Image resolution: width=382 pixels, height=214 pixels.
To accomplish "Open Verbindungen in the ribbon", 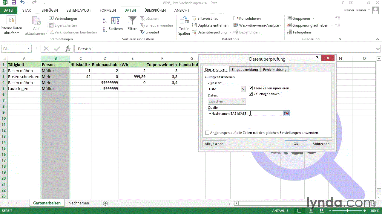I will click(x=63, y=19).
